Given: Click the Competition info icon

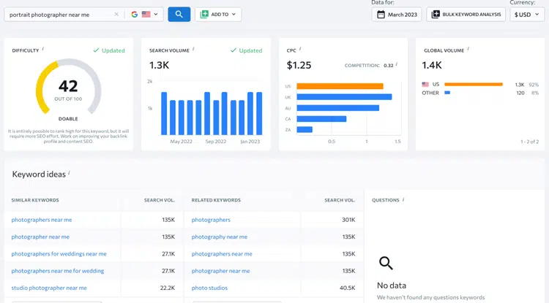Looking at the screenshot, I should tap(397, 64).
